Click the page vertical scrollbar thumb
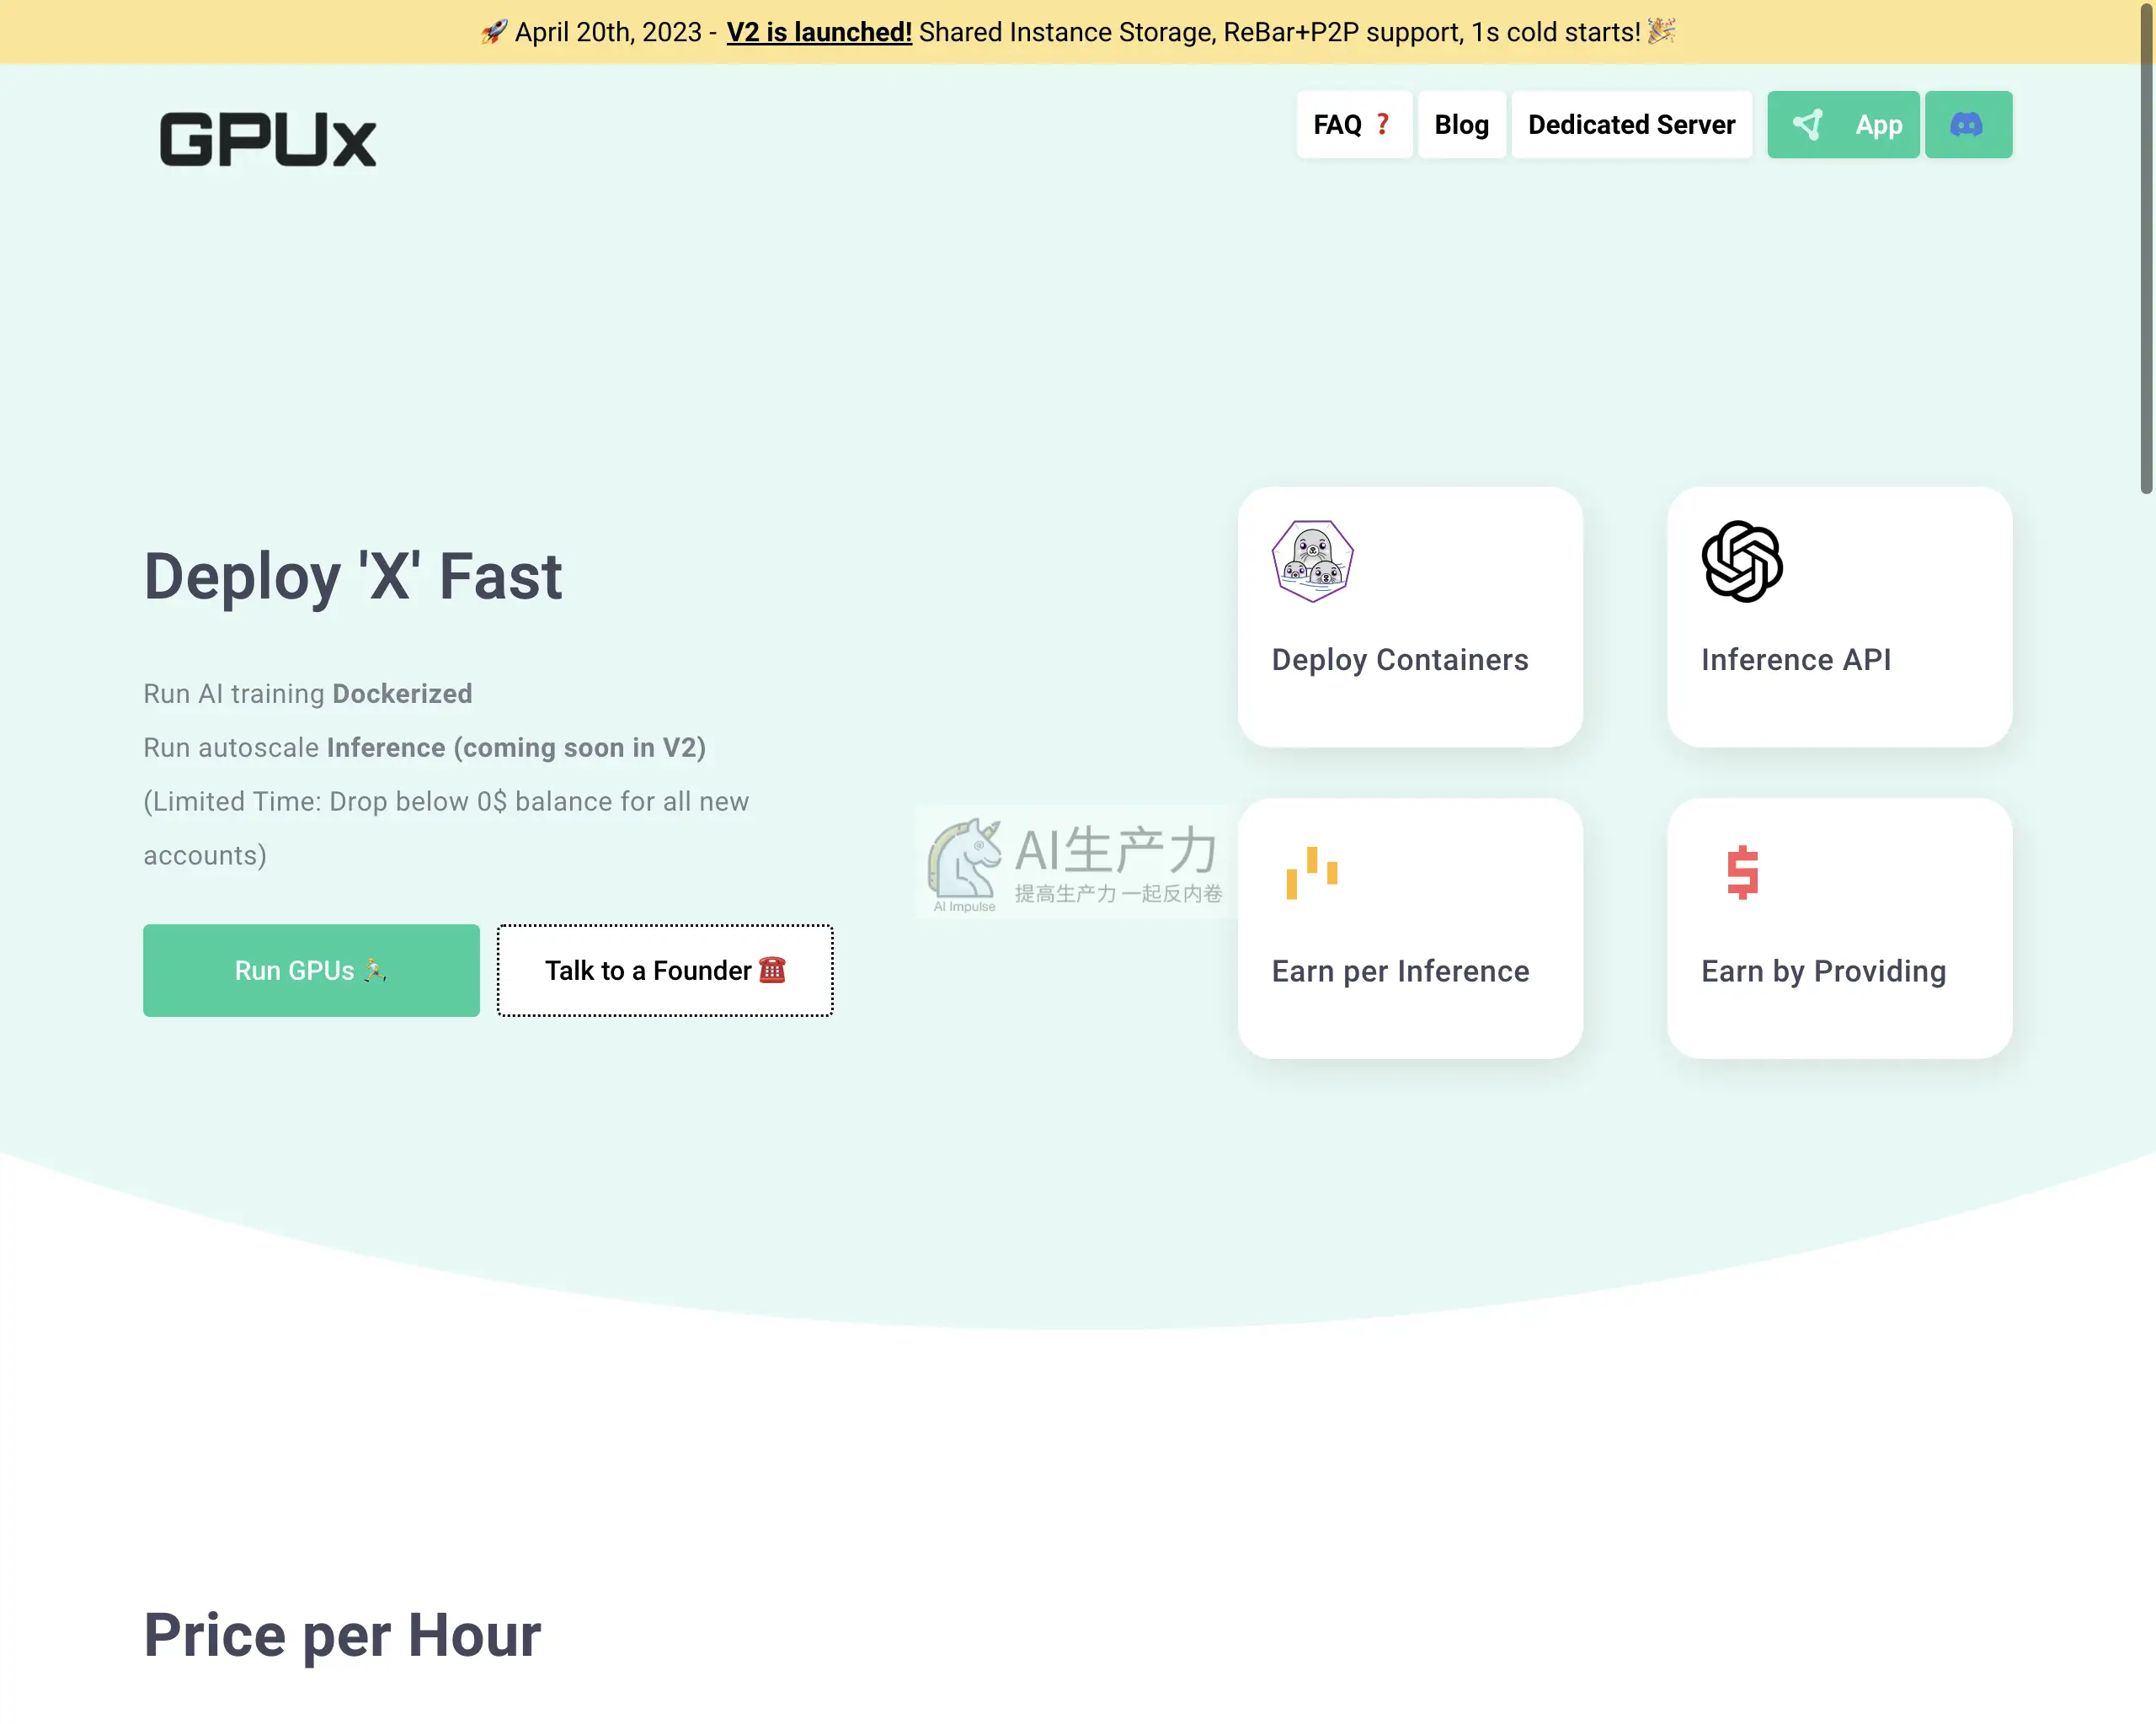The image size is (2156, 1724). pos(2146,250)
